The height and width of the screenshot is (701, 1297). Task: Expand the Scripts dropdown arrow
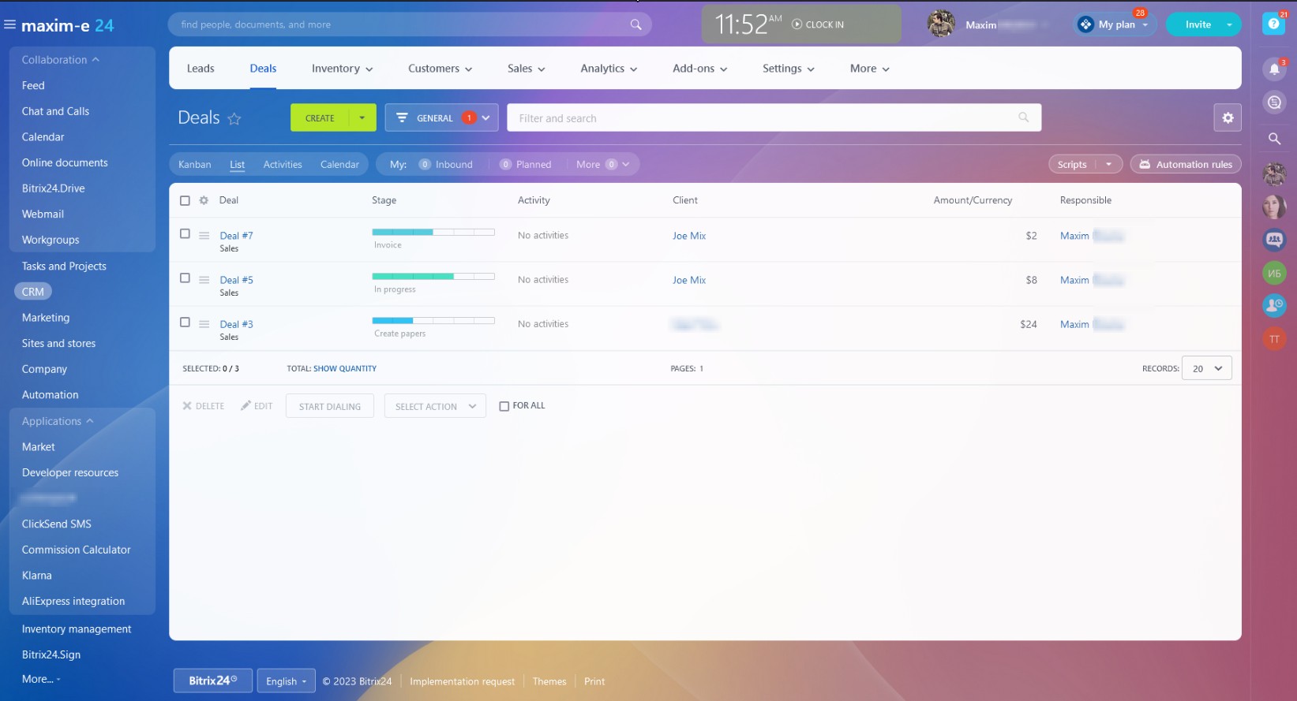[x=1108, y=164]
